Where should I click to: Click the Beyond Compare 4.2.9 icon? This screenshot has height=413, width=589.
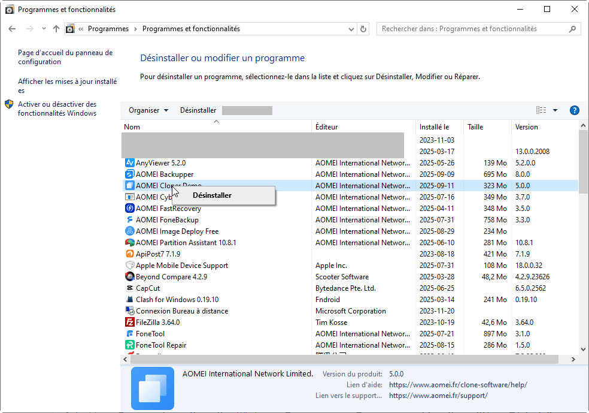130,276
